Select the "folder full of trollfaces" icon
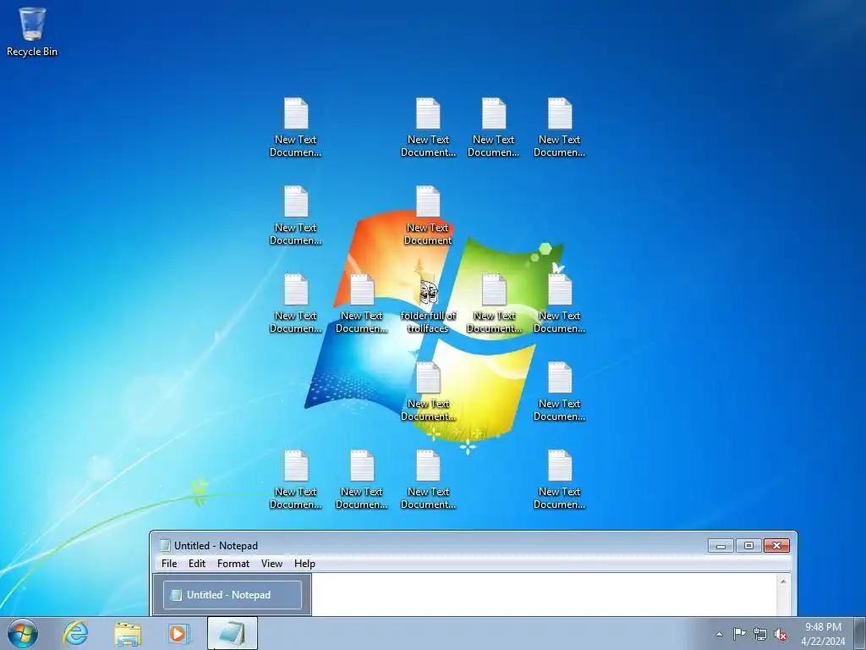 tap(428, 304)
